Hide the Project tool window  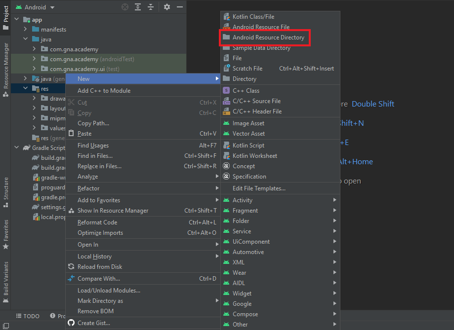[x=179, y=7]
